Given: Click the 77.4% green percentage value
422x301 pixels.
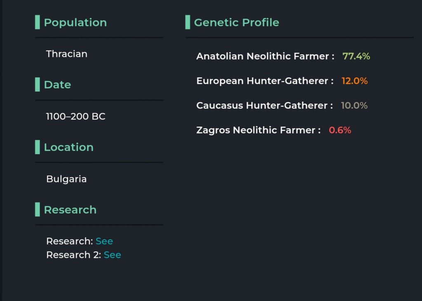Looking at the screenshot, I should coord(356,56).
